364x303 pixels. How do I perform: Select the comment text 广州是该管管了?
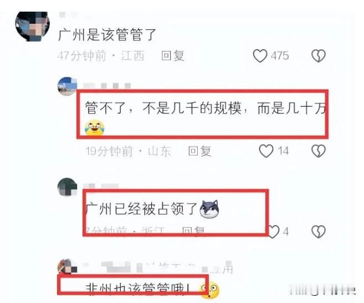(107, 35)
